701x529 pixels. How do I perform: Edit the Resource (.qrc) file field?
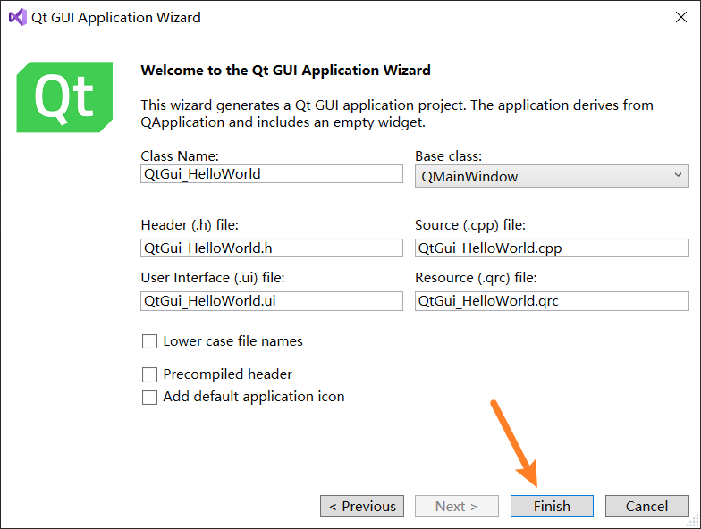coord(552,301)
